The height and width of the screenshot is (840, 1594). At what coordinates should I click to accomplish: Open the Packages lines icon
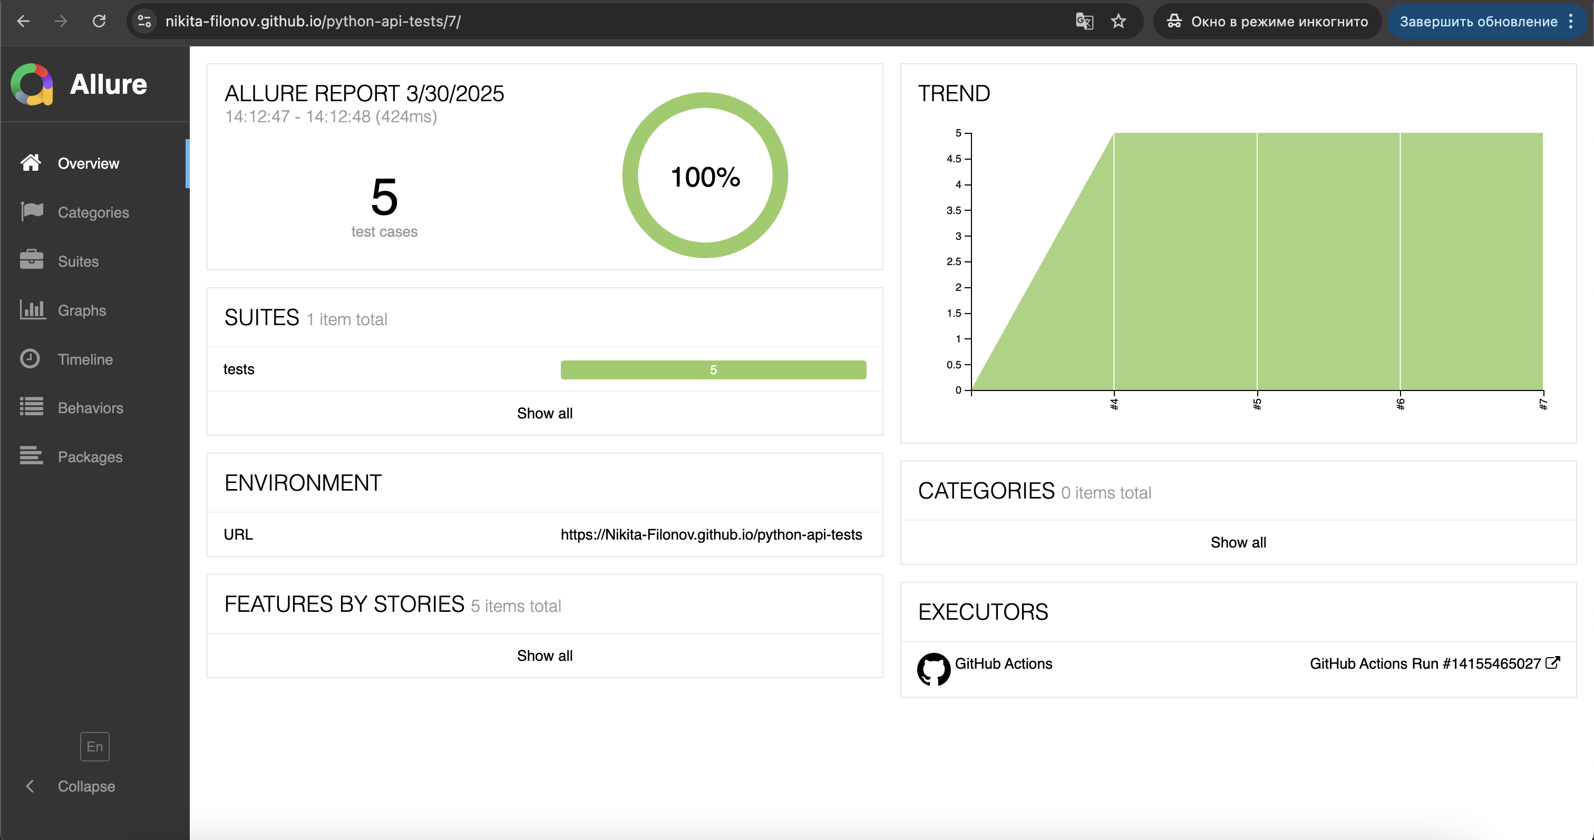coord(32,456)
